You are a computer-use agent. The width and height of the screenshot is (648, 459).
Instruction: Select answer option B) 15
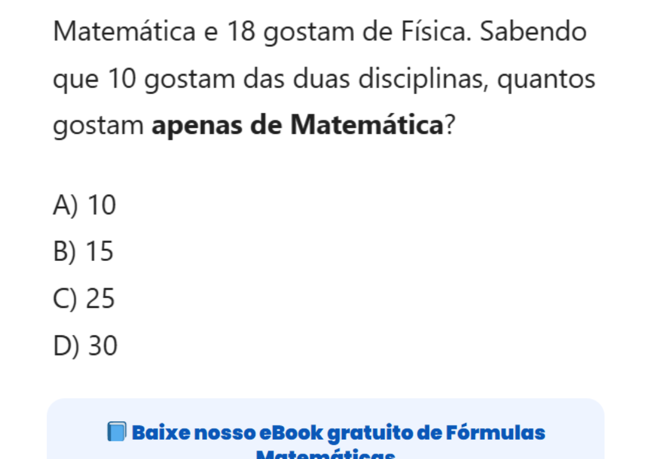(x=83, y=252)
